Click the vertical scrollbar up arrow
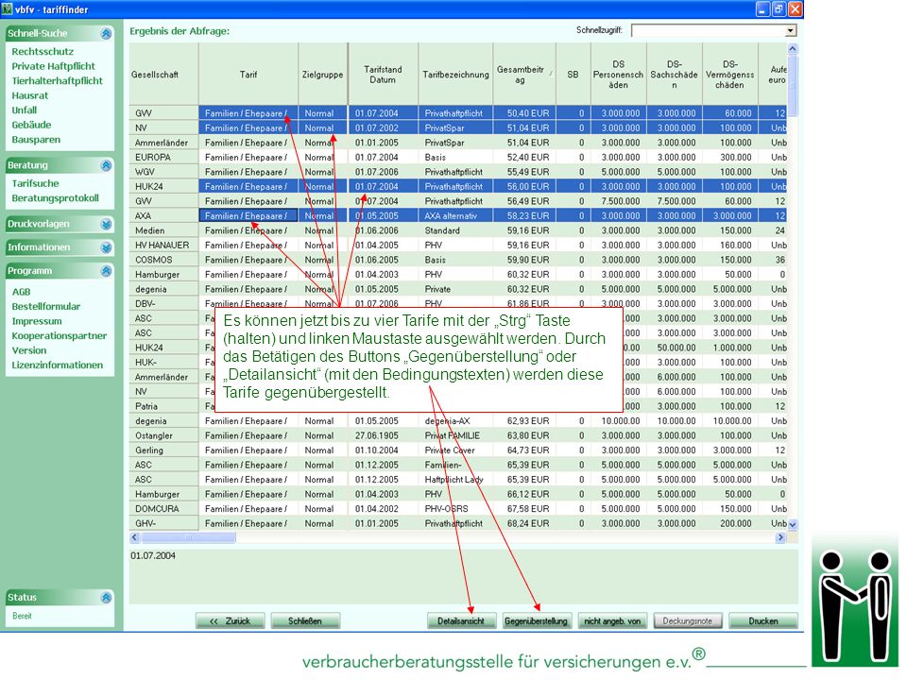907x680 pixels. point(793,49)
